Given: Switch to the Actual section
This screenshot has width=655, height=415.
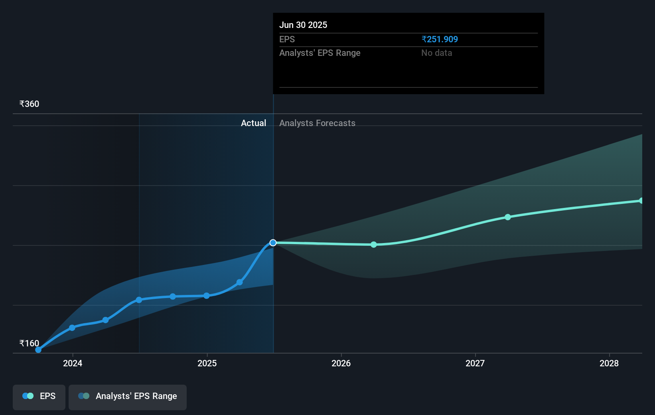Looking at the screenshot, I should click(x=254, y=123).
